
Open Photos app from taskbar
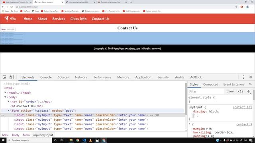tap(97, 140)
